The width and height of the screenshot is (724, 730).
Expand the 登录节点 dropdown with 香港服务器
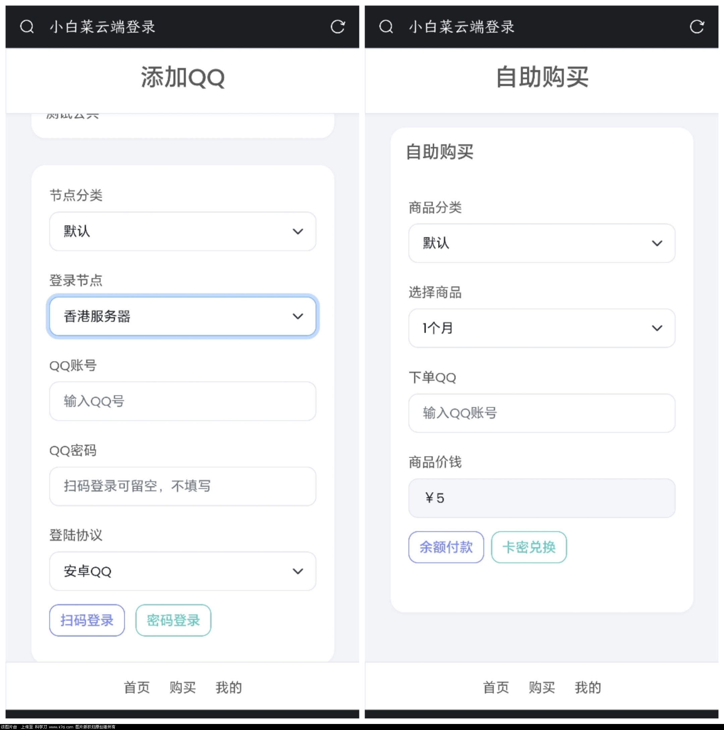coord(183,316)
